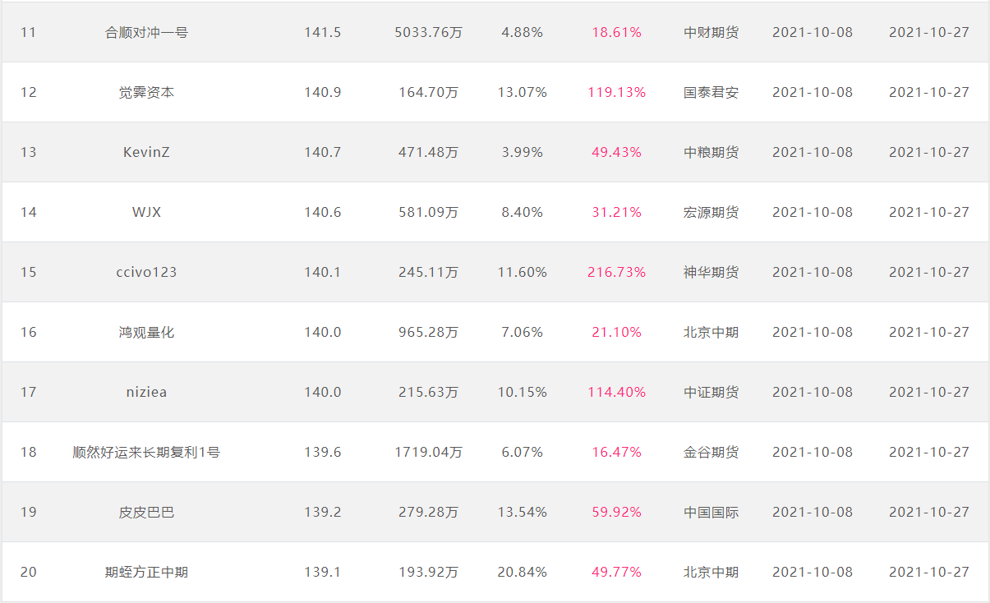Click the ccivo123 account name

coord(146,273)
